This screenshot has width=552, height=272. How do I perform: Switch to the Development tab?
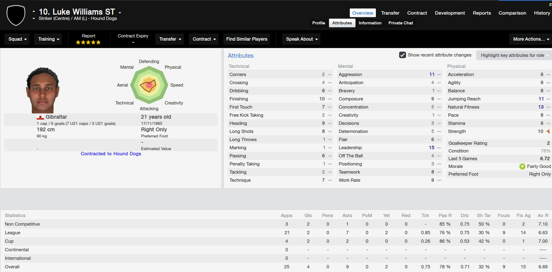[450, 13]
